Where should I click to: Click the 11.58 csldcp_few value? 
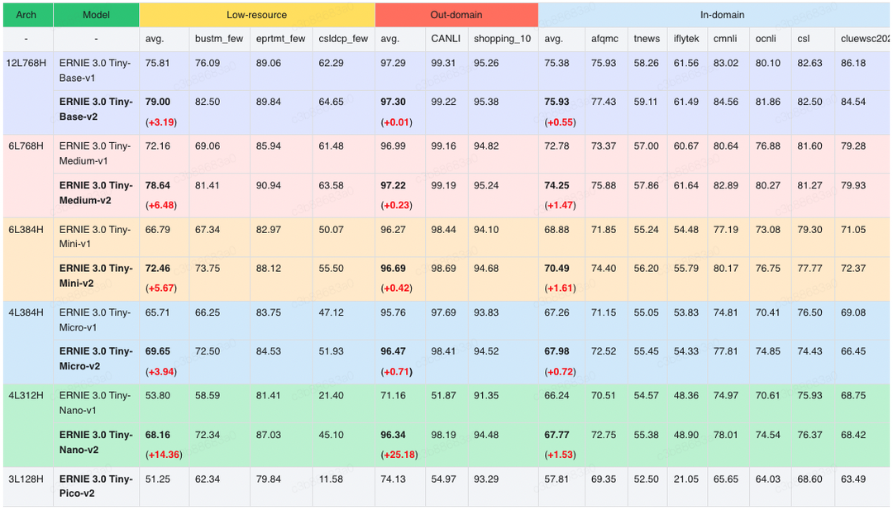point(331,479)
